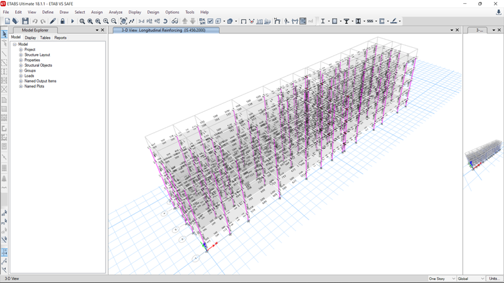Open the Tools menu
This screenshot has width=504, height=283.
(190, 12)
